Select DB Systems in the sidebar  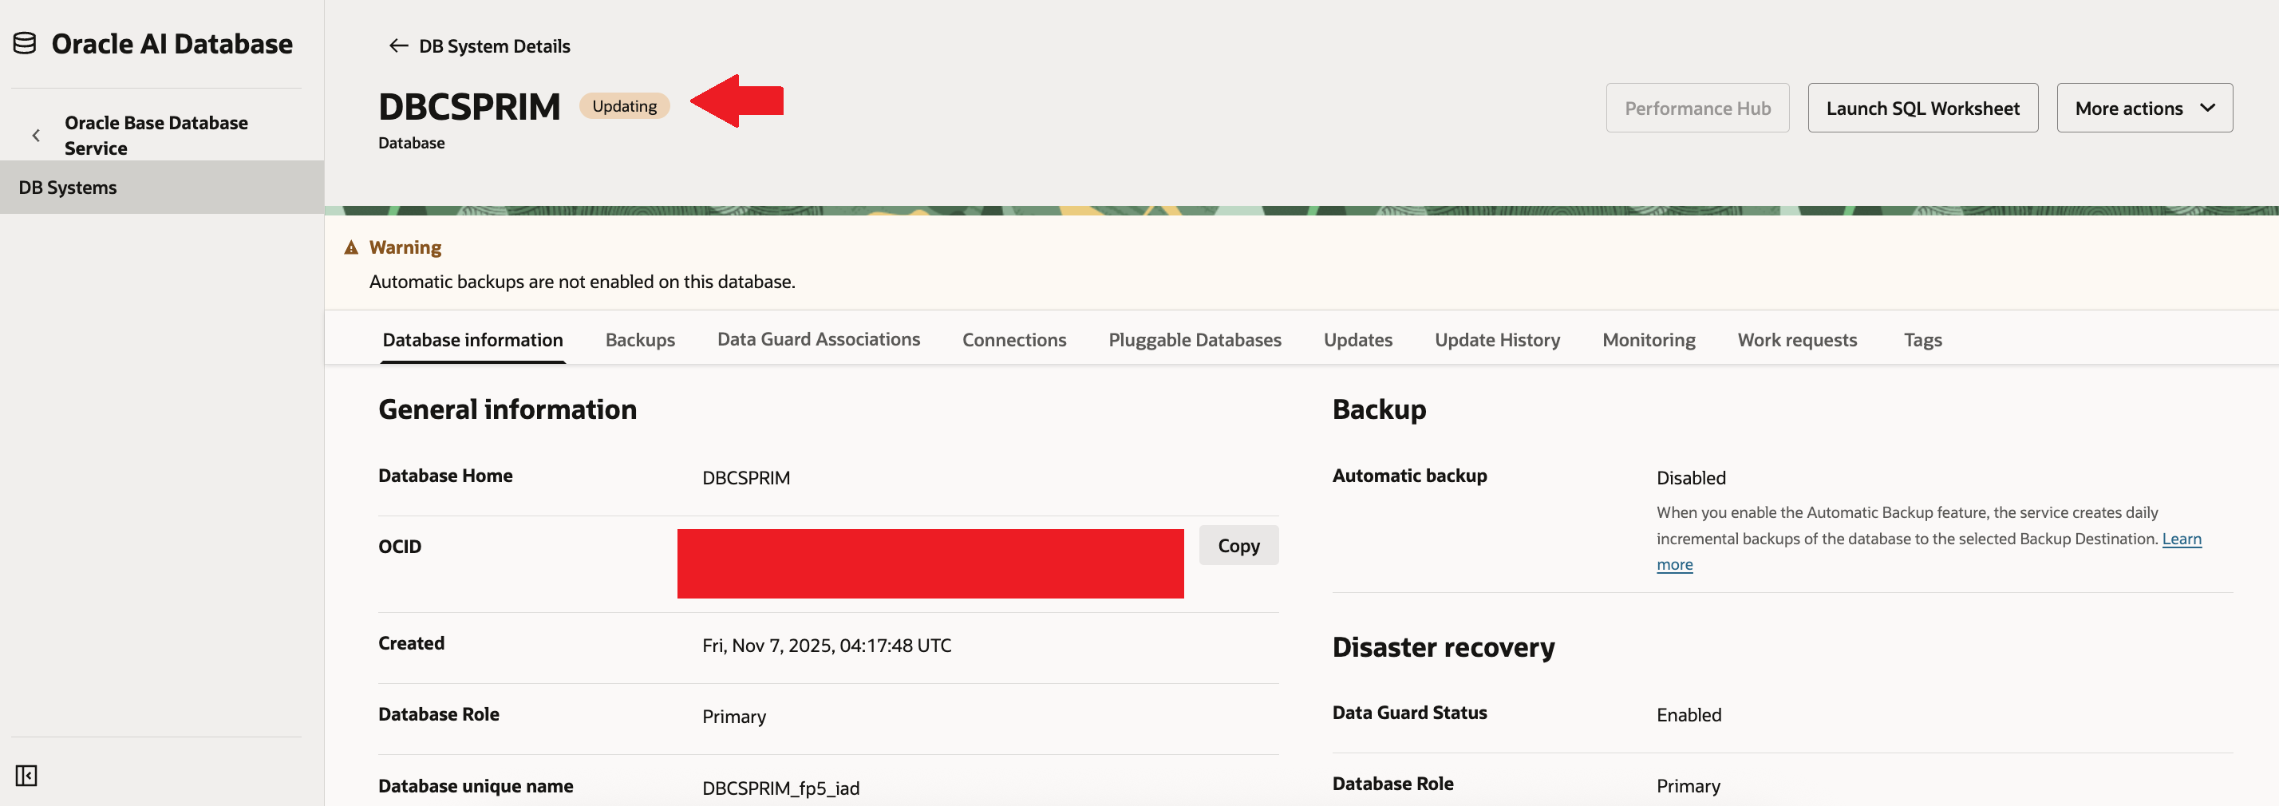tap(68, 188)
